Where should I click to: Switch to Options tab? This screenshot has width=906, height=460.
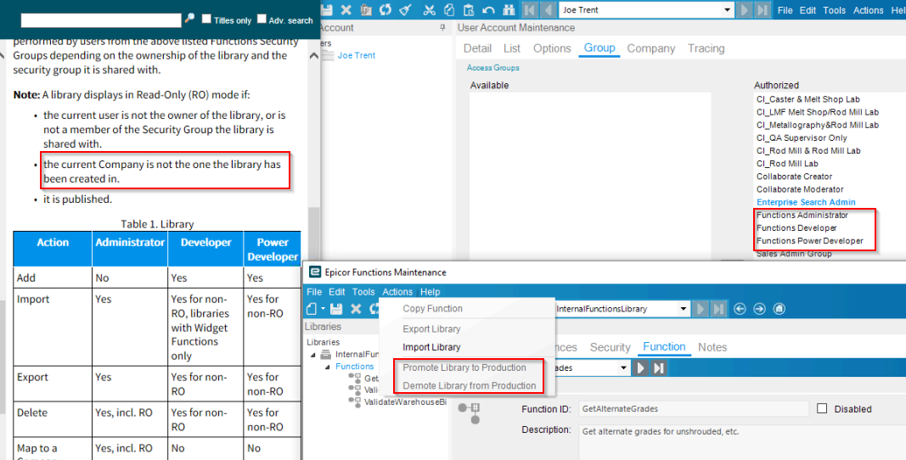(x=552, y=48)
